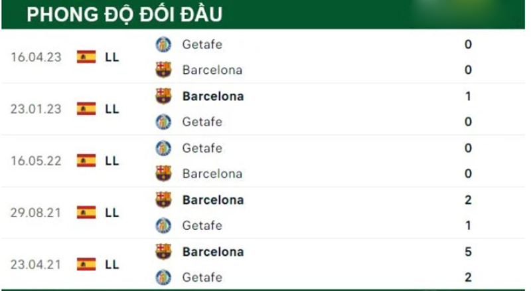This screenshot has width=531, height=291.
Task: Select the LL league label for 16.04.23
Action: point(112,57)
